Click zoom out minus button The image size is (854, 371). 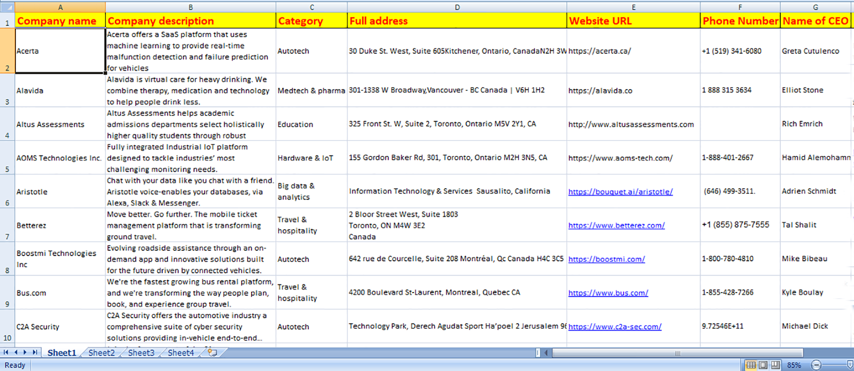point(816,365)
